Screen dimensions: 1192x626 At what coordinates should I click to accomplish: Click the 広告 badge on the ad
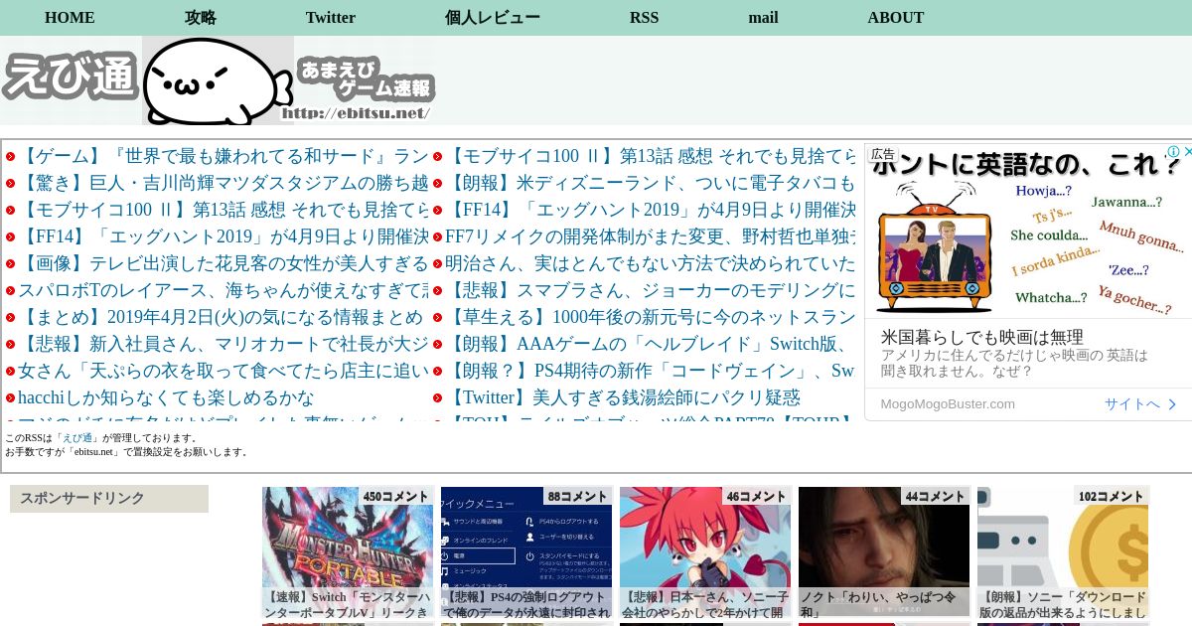click(883, 154)
